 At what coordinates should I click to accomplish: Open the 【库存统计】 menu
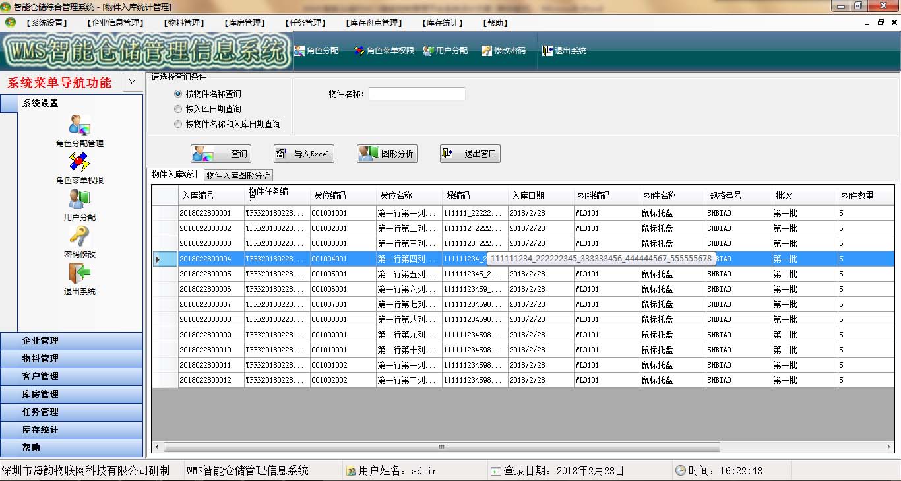[443, 23]
